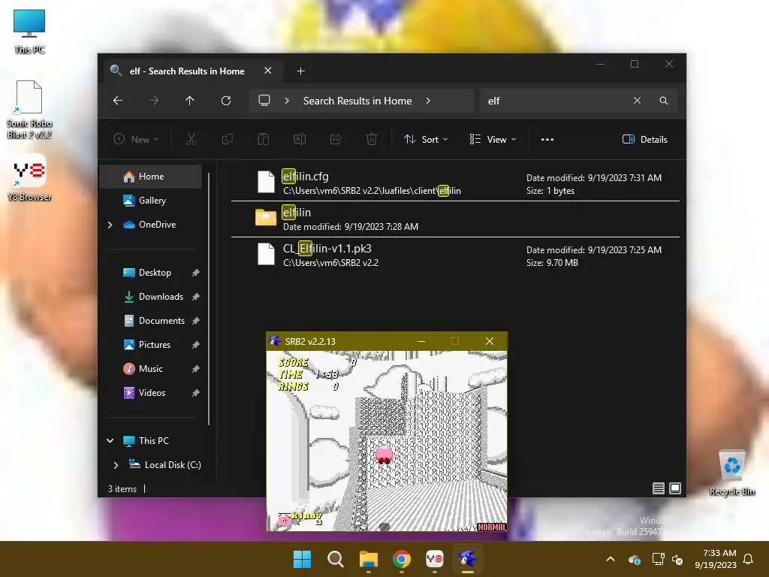The image size is (769, 577).
Task: Show hidden system tray icons
Action: tap(611, 559)
